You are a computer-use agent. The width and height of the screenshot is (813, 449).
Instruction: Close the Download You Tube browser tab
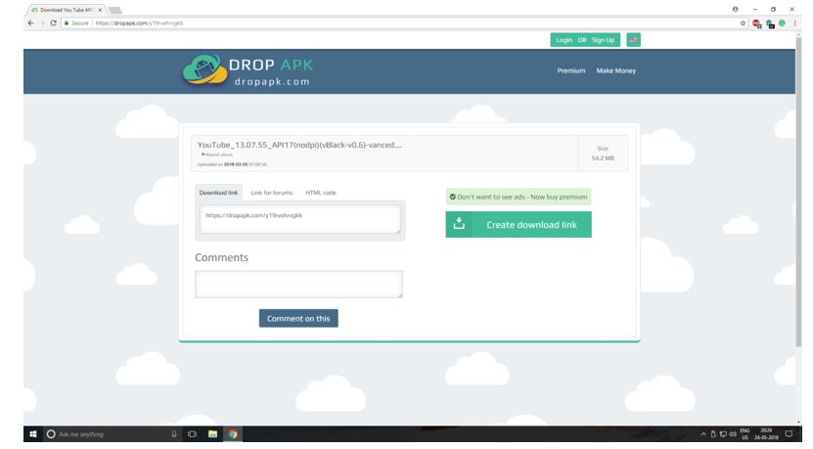[100, 10]
